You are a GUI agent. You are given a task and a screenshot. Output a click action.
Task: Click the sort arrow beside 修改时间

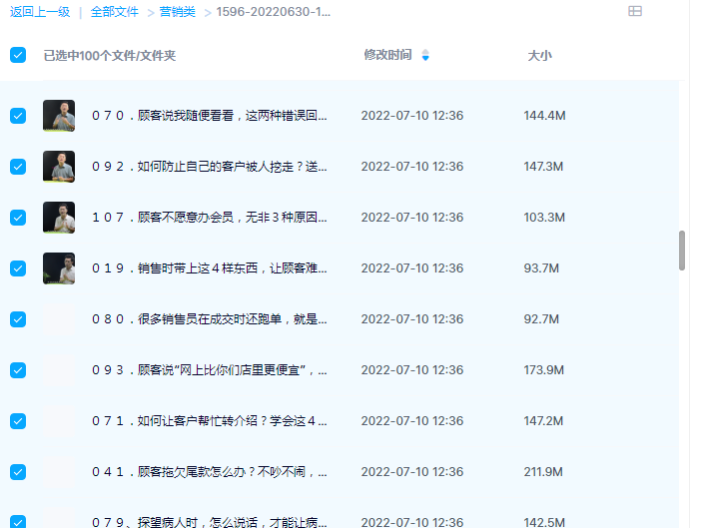[425, 55]
